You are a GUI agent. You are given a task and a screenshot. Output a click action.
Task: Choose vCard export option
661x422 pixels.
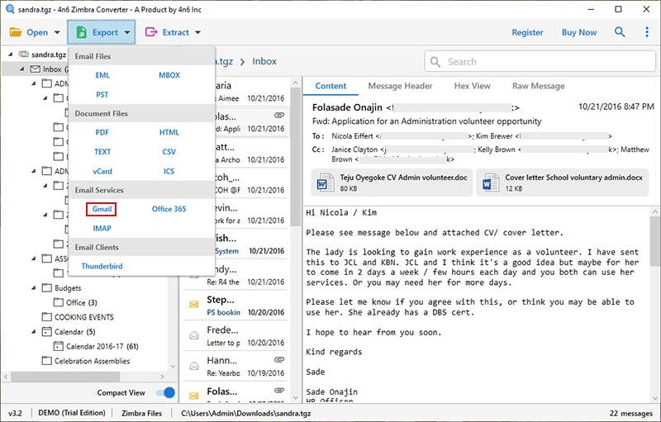(102, 171)
